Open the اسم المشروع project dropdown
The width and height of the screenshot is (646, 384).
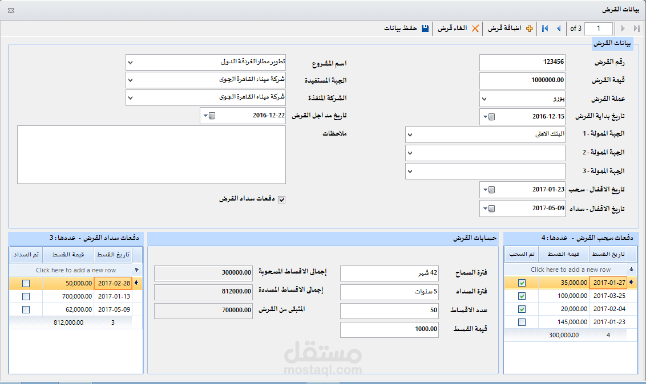point(130,62)
